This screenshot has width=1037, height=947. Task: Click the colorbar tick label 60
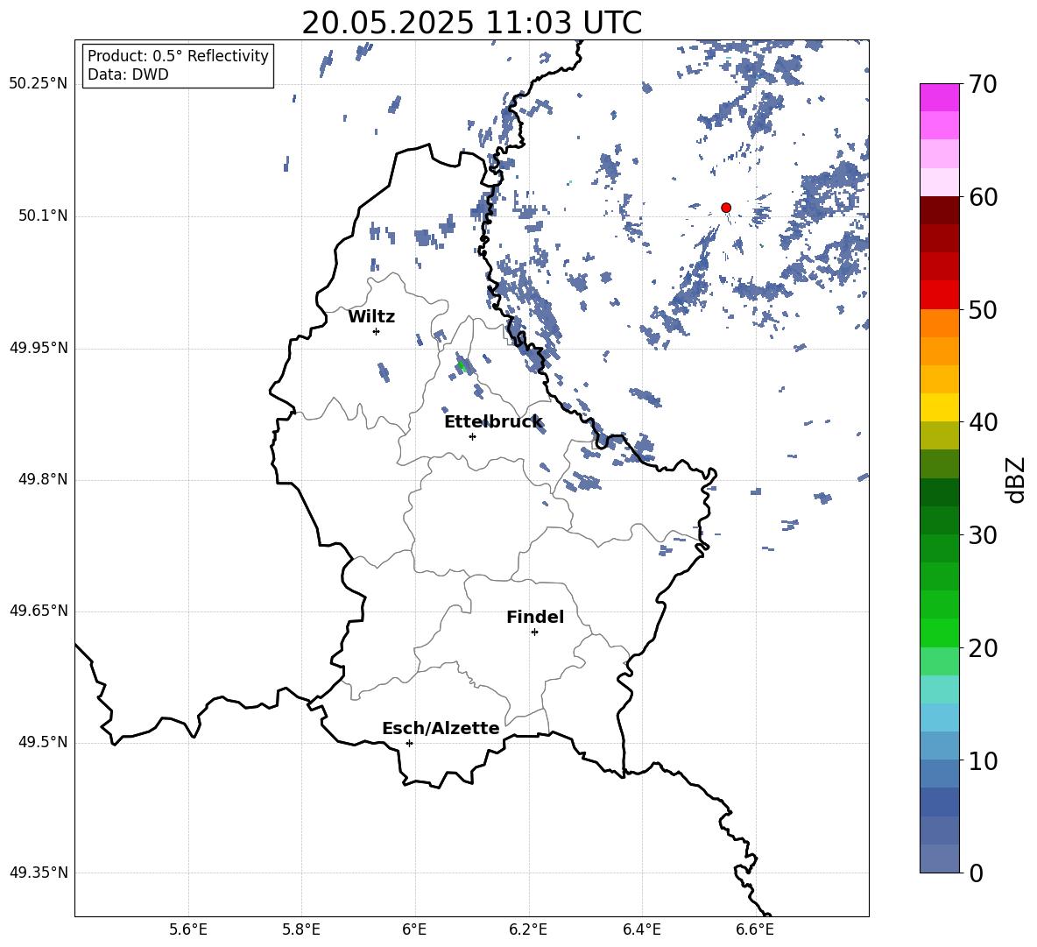coord(983,197)
